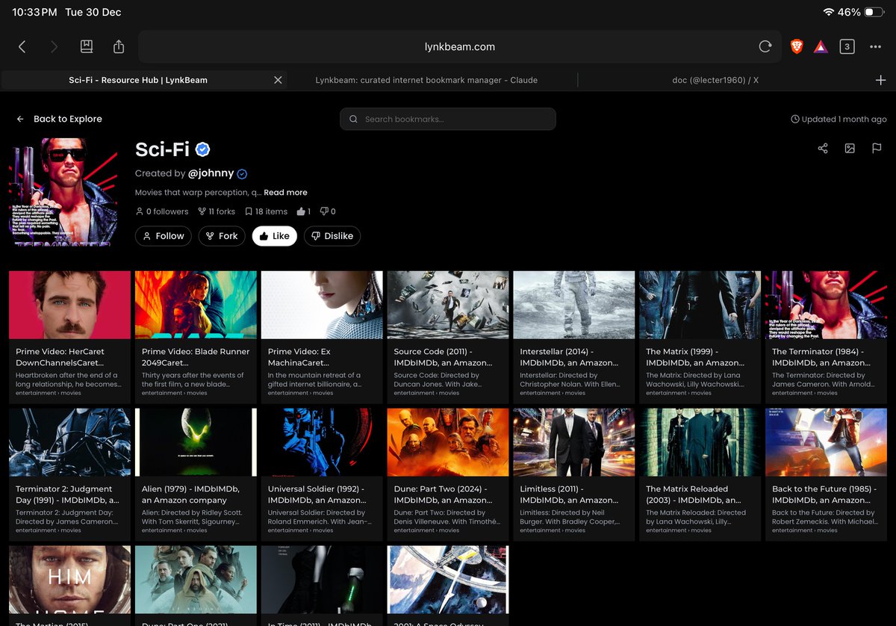Switch to the Lynkbeam Claude tab
896x626 pixels.
[426, 80]
